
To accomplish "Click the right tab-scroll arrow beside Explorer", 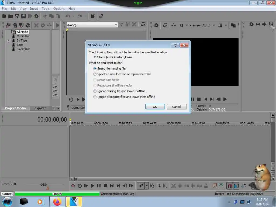I will coord(58,108).
